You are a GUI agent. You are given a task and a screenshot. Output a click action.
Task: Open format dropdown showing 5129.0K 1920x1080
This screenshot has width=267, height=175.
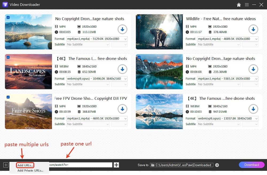(97, 39)
